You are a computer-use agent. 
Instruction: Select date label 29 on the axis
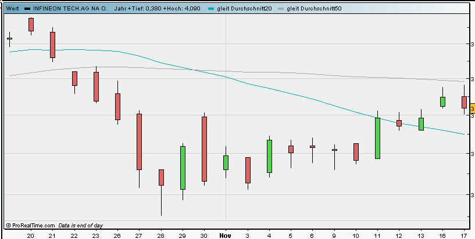point(183,236)
